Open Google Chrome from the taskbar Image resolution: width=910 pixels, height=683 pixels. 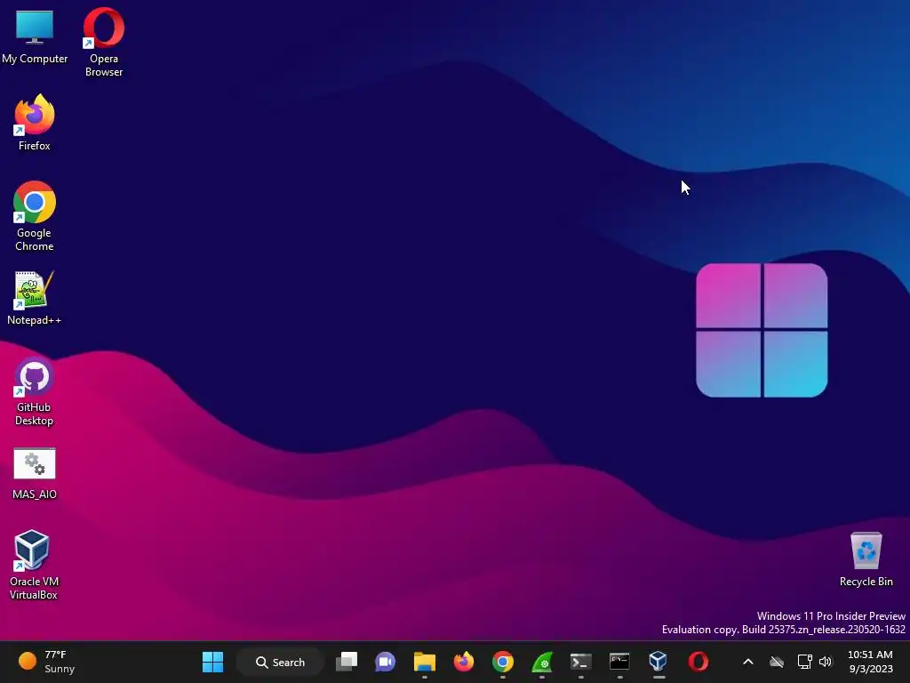tap(503, 662)
